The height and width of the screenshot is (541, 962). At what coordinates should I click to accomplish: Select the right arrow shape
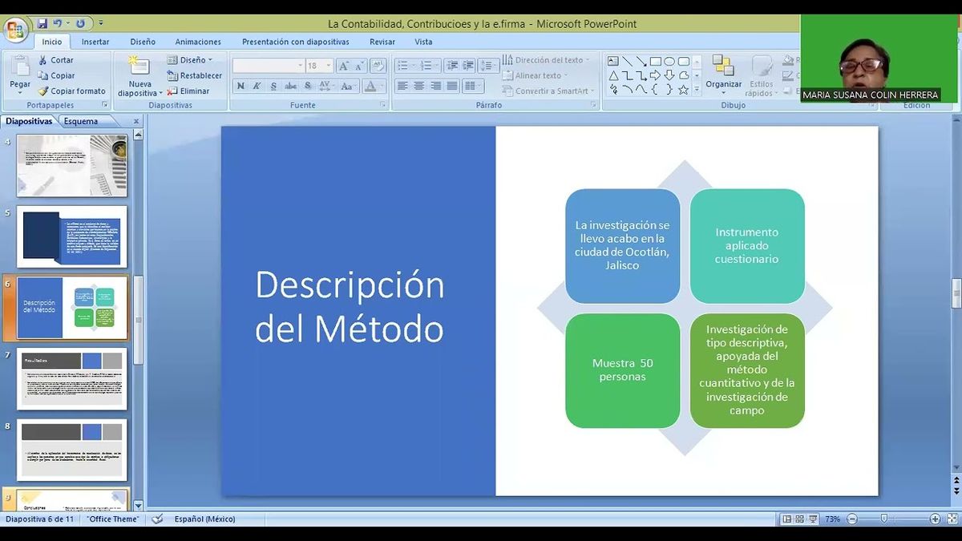655,75
